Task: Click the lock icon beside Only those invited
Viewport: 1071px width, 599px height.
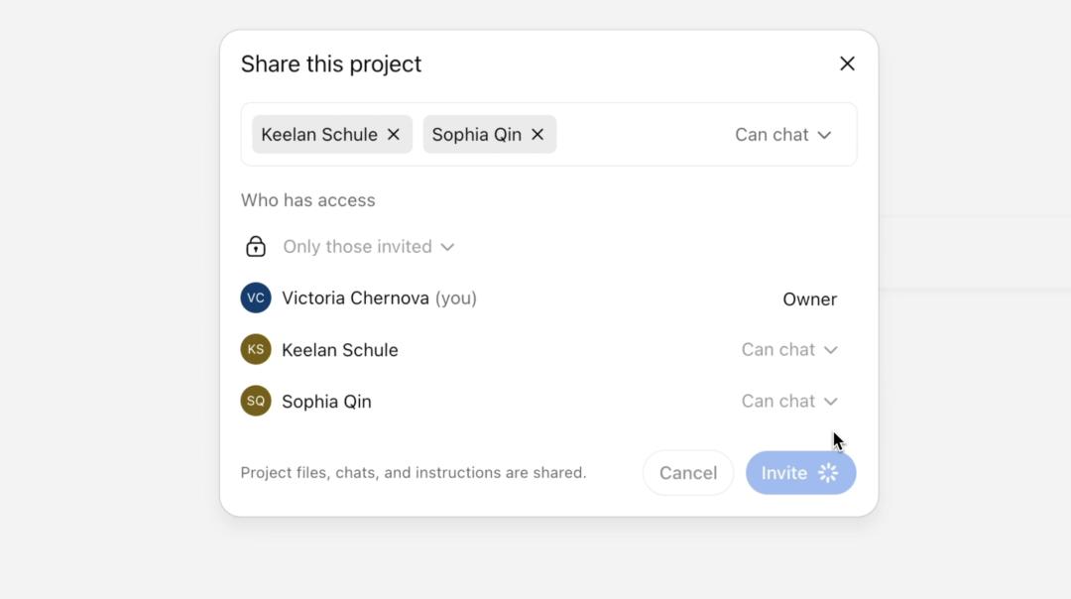Action: click(x=255, y=246)
